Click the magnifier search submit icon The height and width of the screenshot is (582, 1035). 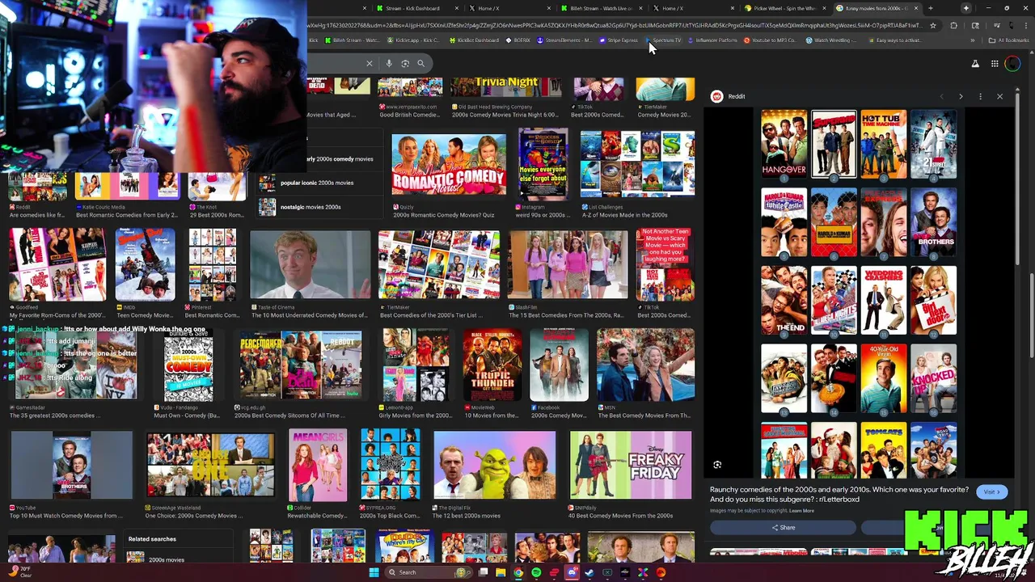[420, 63]
